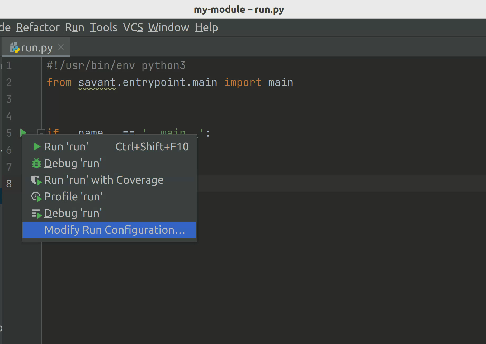
Task: Close the run.py editor tab
Action: coord(61,47)
